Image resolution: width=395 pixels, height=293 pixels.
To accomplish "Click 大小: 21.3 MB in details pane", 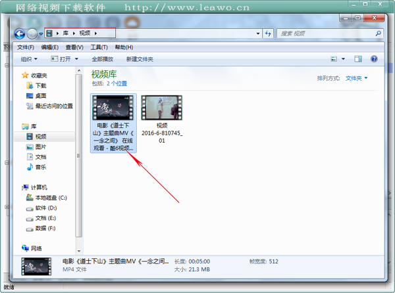I will (192, 269).
